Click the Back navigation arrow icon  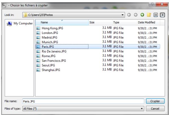[x=129, y=15]
